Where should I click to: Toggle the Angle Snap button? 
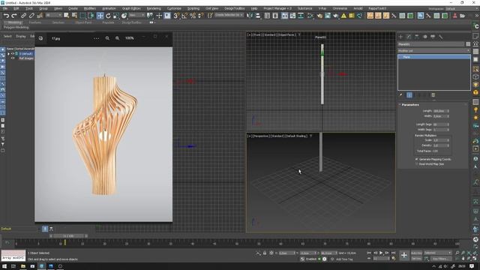click(184, 16)
